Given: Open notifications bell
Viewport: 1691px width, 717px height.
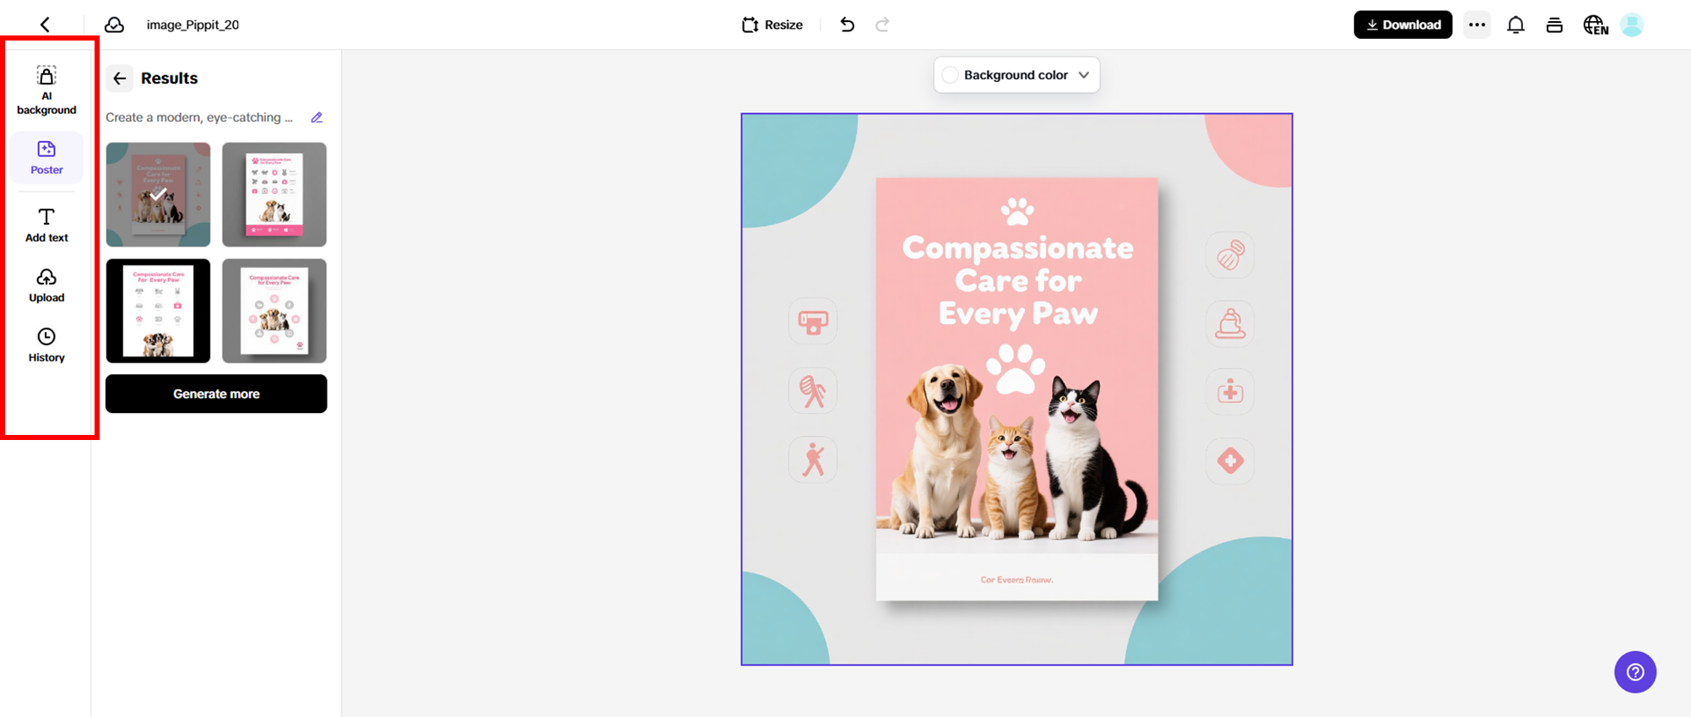Looking at the screenshot, I should coord(1515,24).
